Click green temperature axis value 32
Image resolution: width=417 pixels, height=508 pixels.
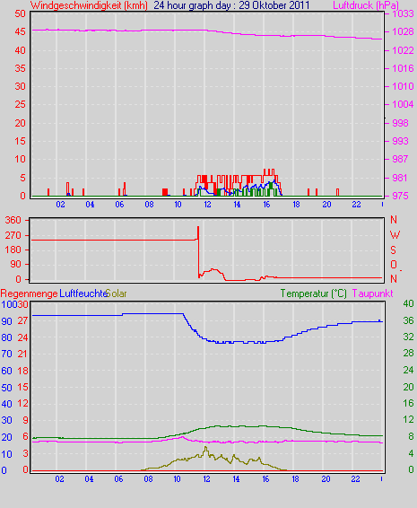(409, 337)
